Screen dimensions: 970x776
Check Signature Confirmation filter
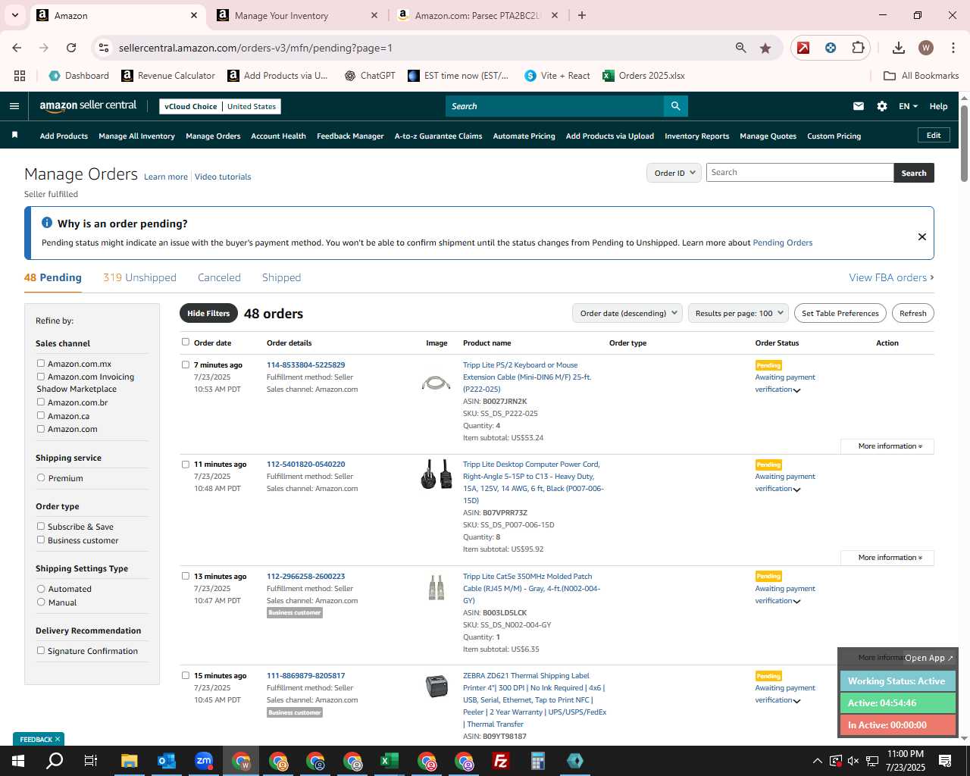tap(41, 650)
